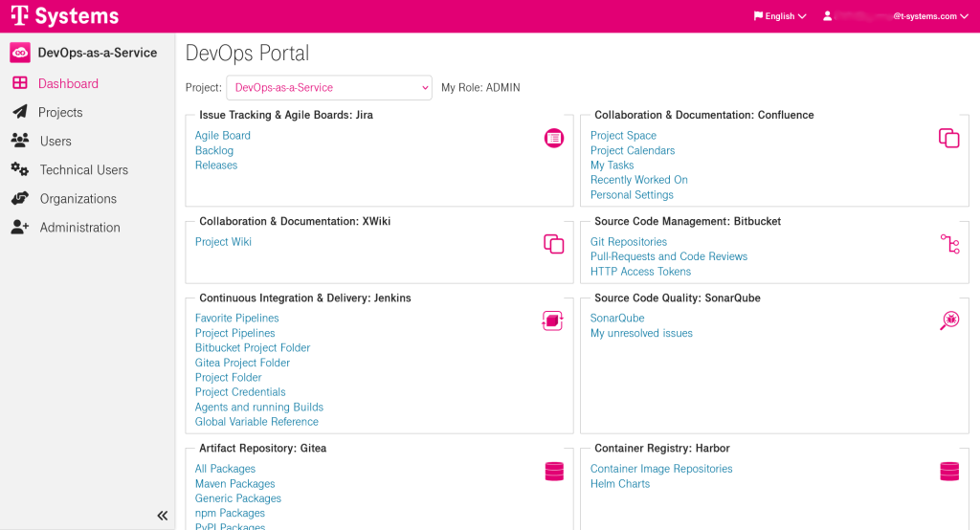This screenshot has width=980, height=530.
Task: Open Dashboard in sidebar
Action: tap(68, 83)
